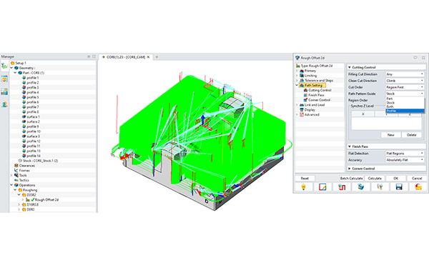
Task: Select Finish Pass in settings tree
Action: pyautogui.click(x=316, y=95)
